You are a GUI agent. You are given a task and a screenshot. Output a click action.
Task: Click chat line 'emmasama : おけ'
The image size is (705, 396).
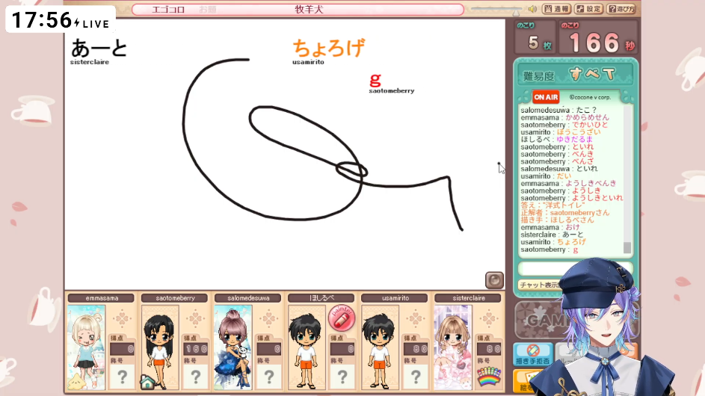(x=550, y=227)
